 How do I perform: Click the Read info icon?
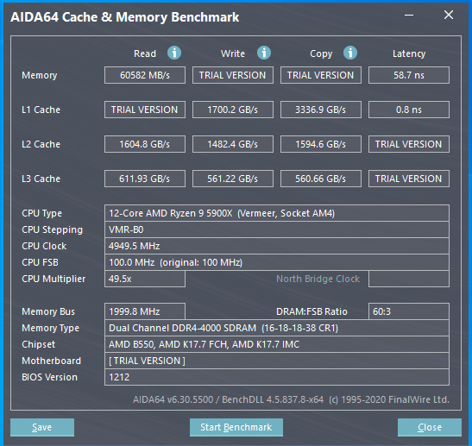click(174, 53)
